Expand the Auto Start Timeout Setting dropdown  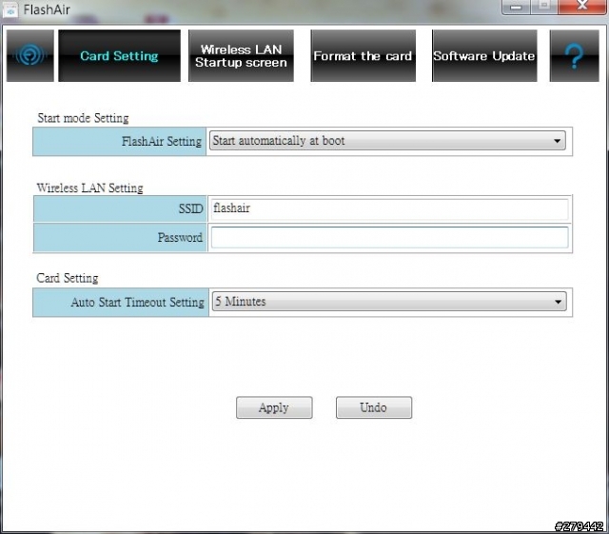389,302
